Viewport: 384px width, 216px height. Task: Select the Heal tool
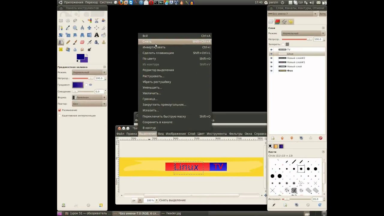[x=61, y=49]
